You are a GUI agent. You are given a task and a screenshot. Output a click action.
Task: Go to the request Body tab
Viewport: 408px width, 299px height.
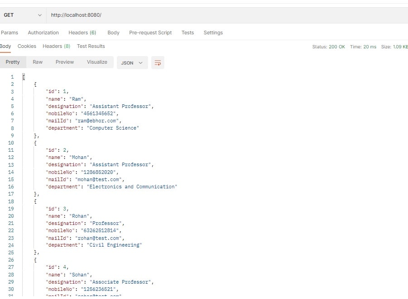113,33
